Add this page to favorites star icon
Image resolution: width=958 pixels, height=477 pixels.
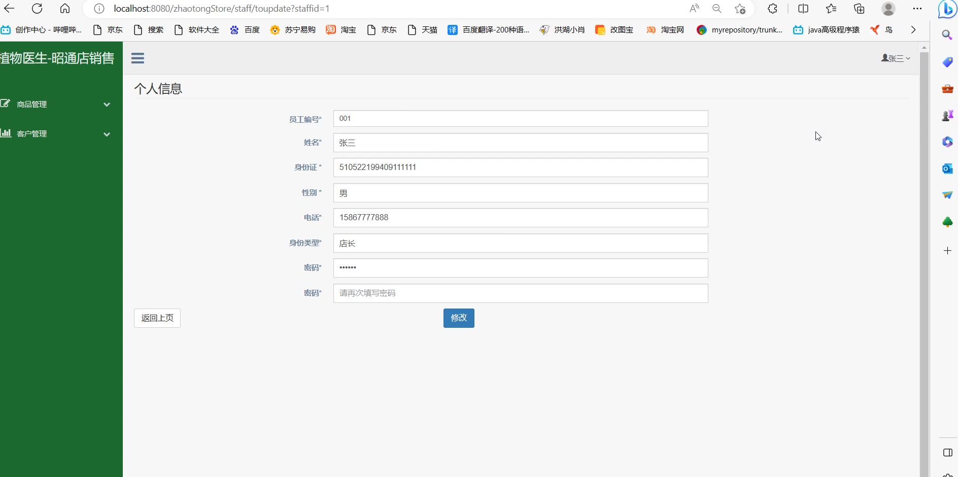740,9
